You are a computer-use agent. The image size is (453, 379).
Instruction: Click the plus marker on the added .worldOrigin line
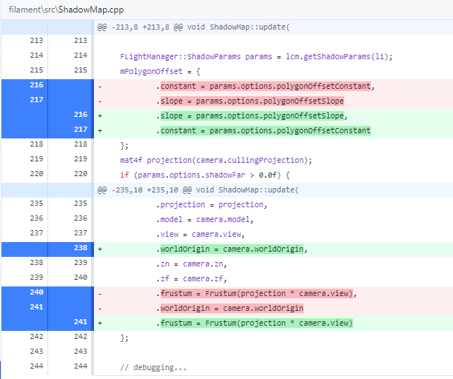[100, 249]
